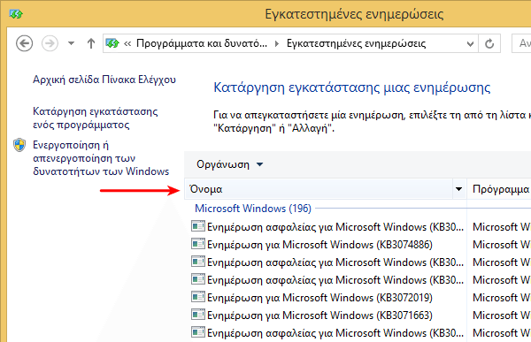Click the Κατάργηση εγκατάστασης μιας ενημέρωσης heading
Image resolution: width=531 pixels, height=342 pixels.
[352, 87]
